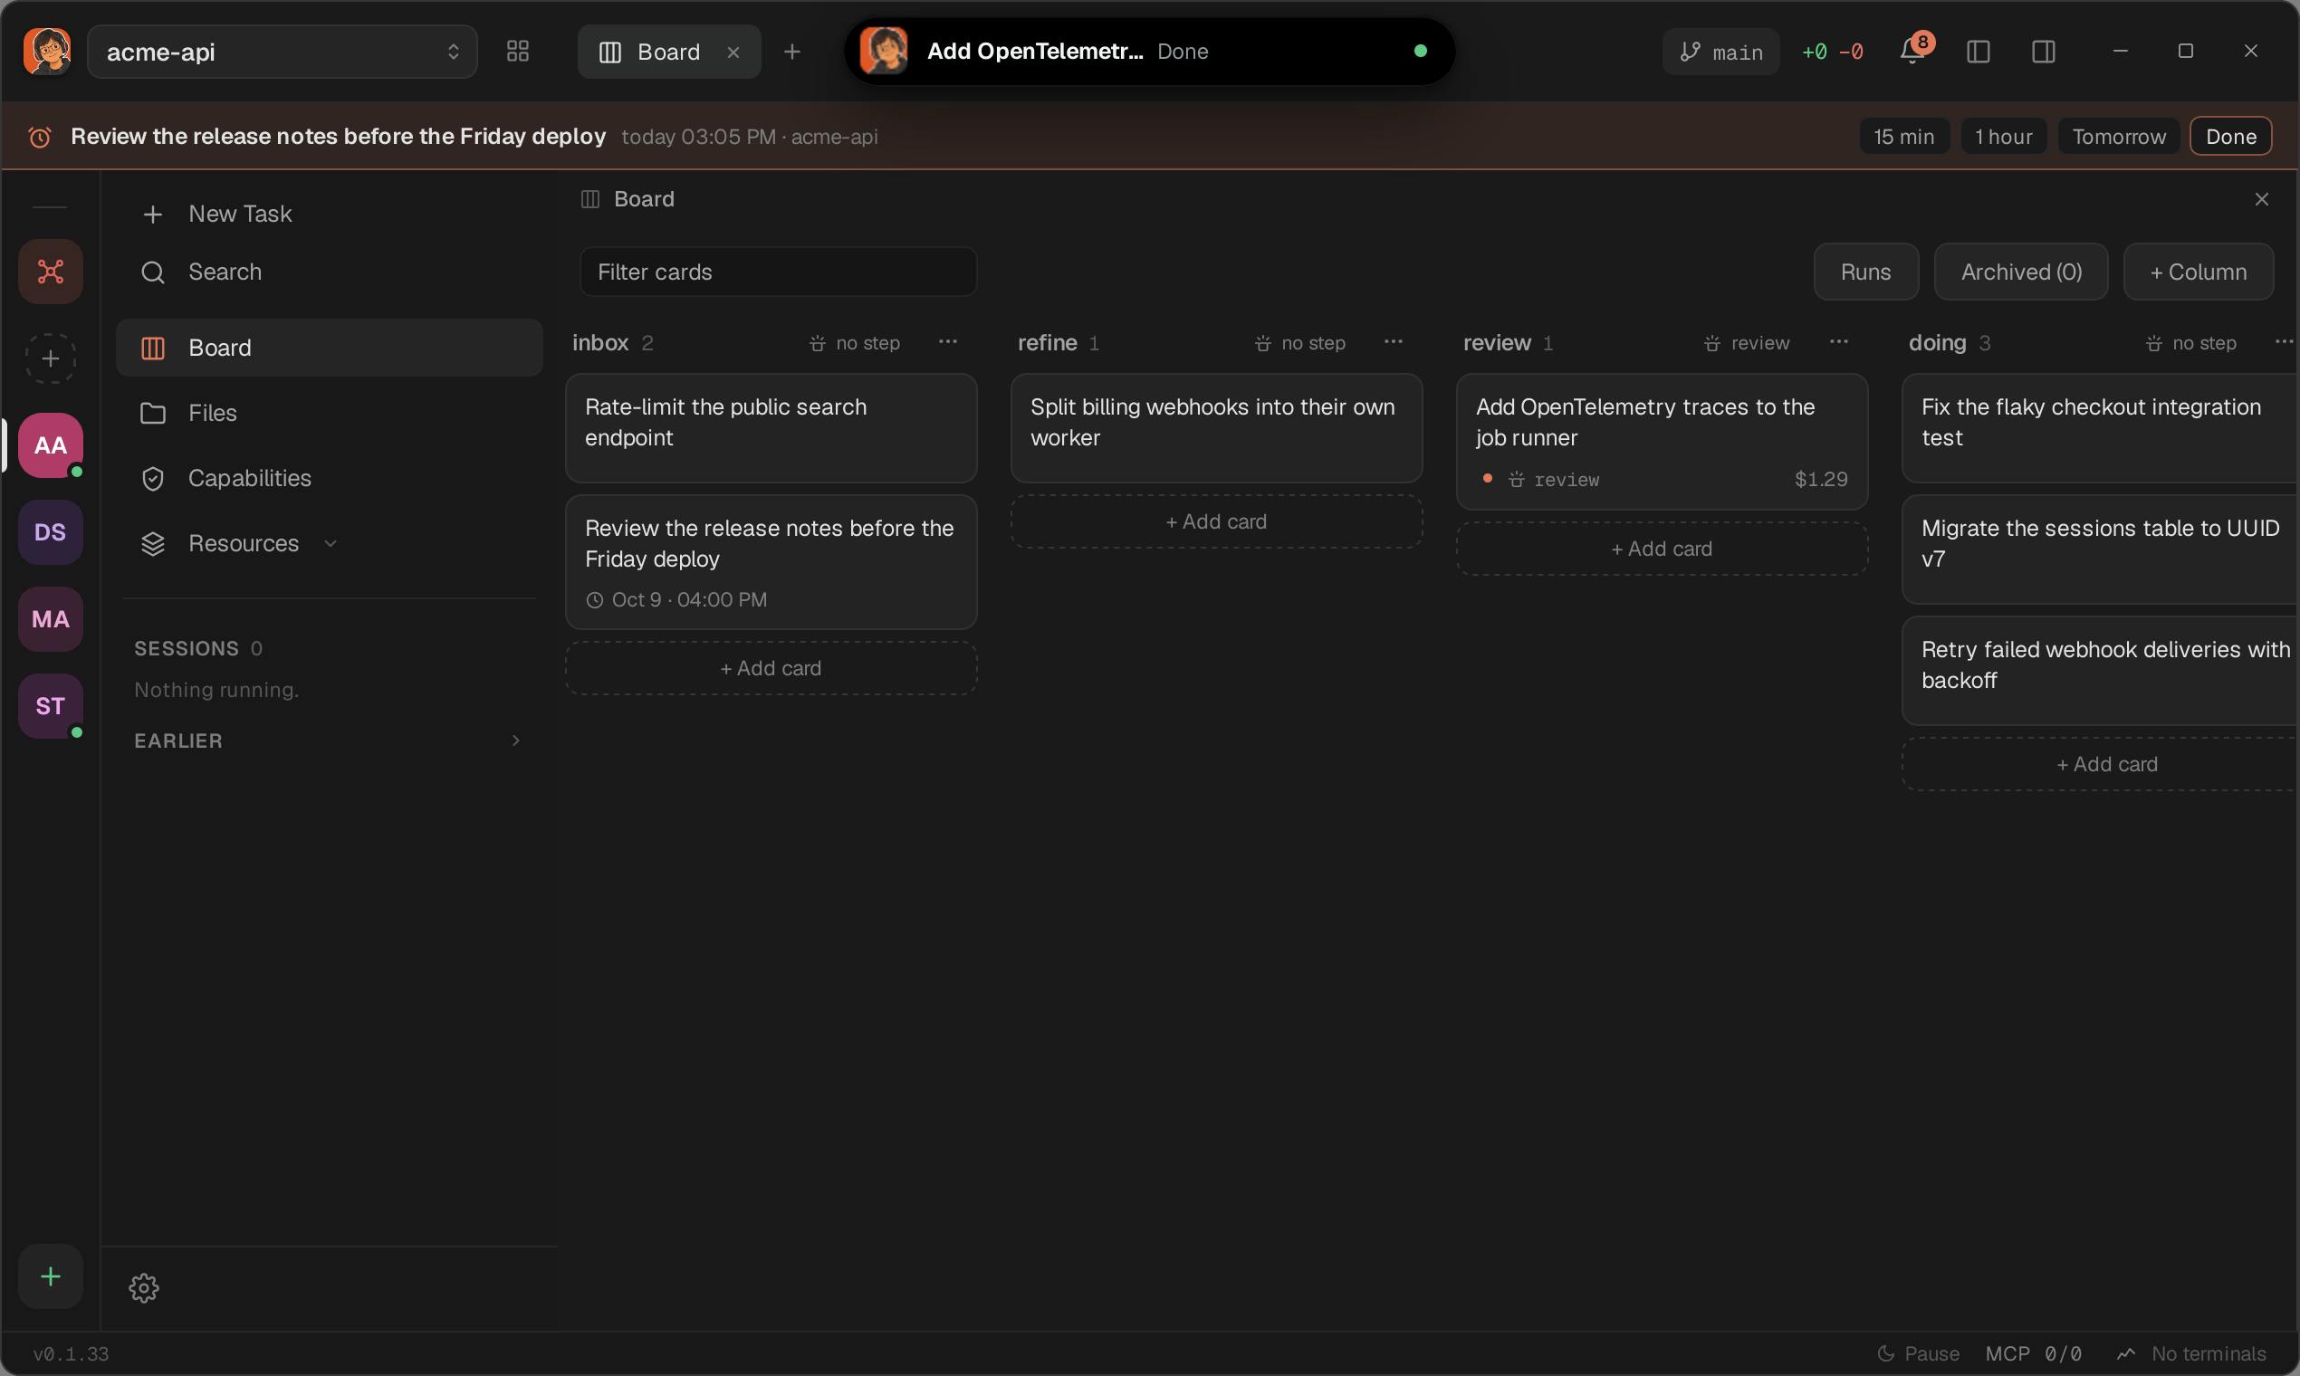Expand the Resources section chevron
2300x1376 pixels.
click(331, 543)
